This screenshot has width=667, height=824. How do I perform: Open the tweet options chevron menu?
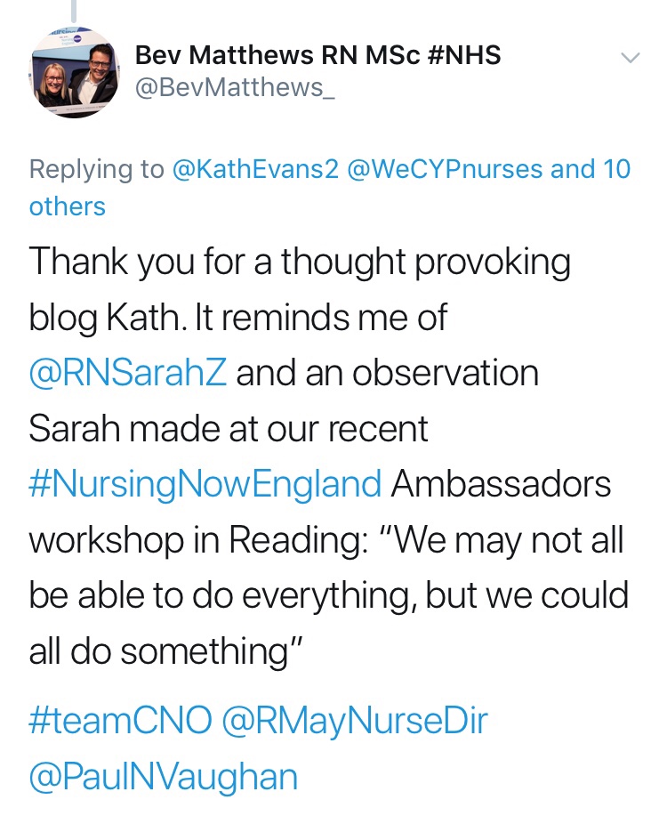point(630,58)
